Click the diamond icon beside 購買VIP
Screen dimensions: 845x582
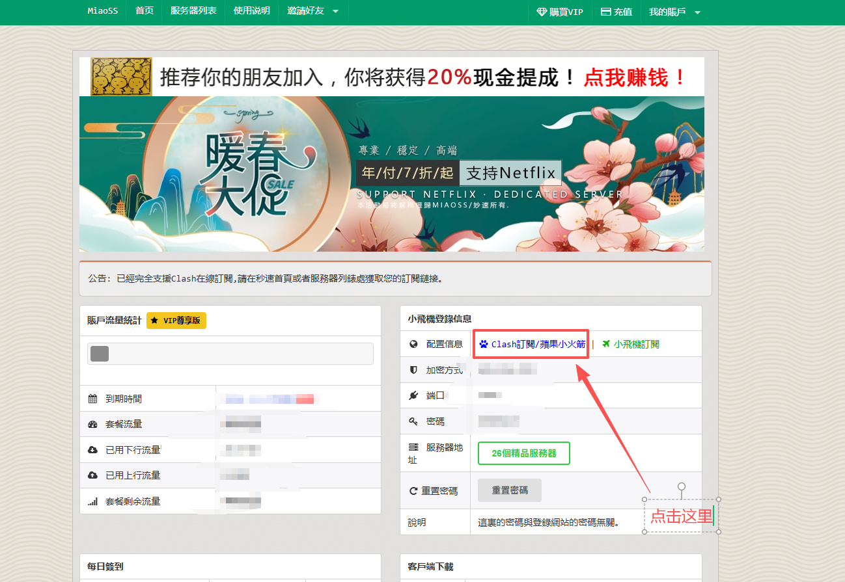[x=542, y=12]
